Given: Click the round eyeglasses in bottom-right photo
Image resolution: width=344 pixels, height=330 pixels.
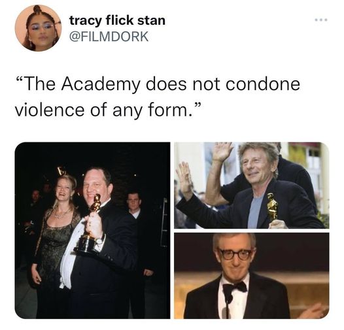Looking at the screenshot, I should [235, 254].
